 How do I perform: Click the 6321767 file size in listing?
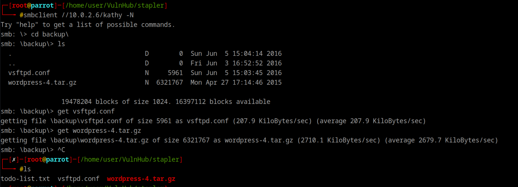170,83
